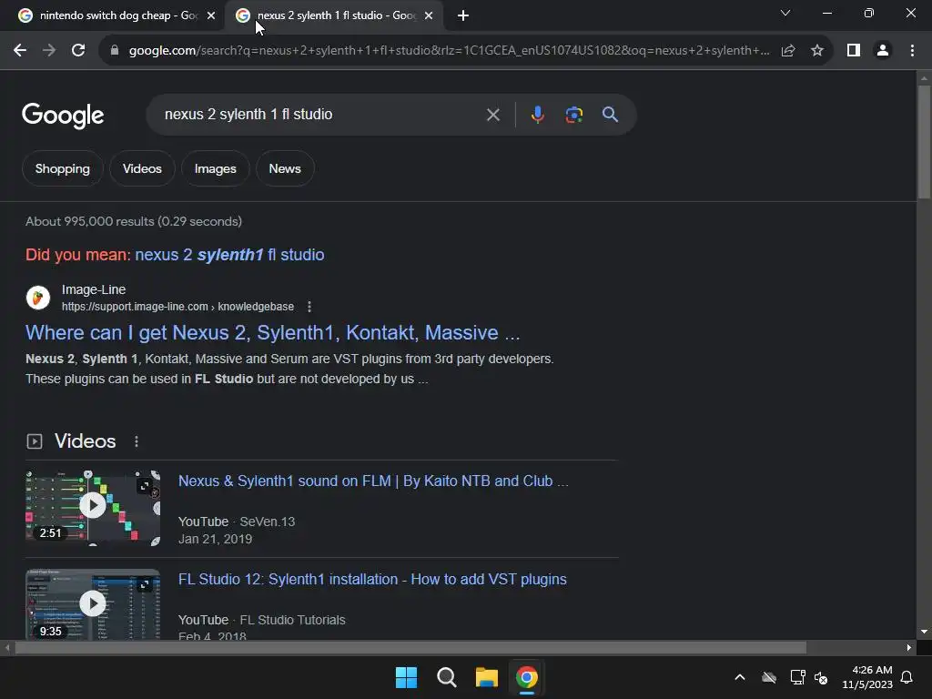932x699 pixels.
Task: Click the suggested nexus 2 sylenth1 fl studio query
Action: [229, 255]
